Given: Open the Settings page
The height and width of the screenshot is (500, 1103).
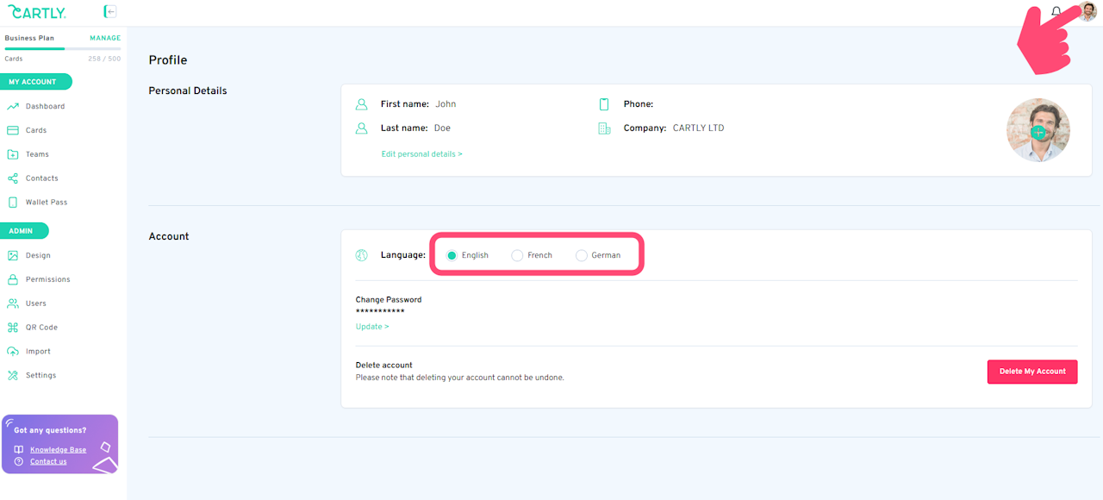Looking at the screenshot, I should point(41,376).
